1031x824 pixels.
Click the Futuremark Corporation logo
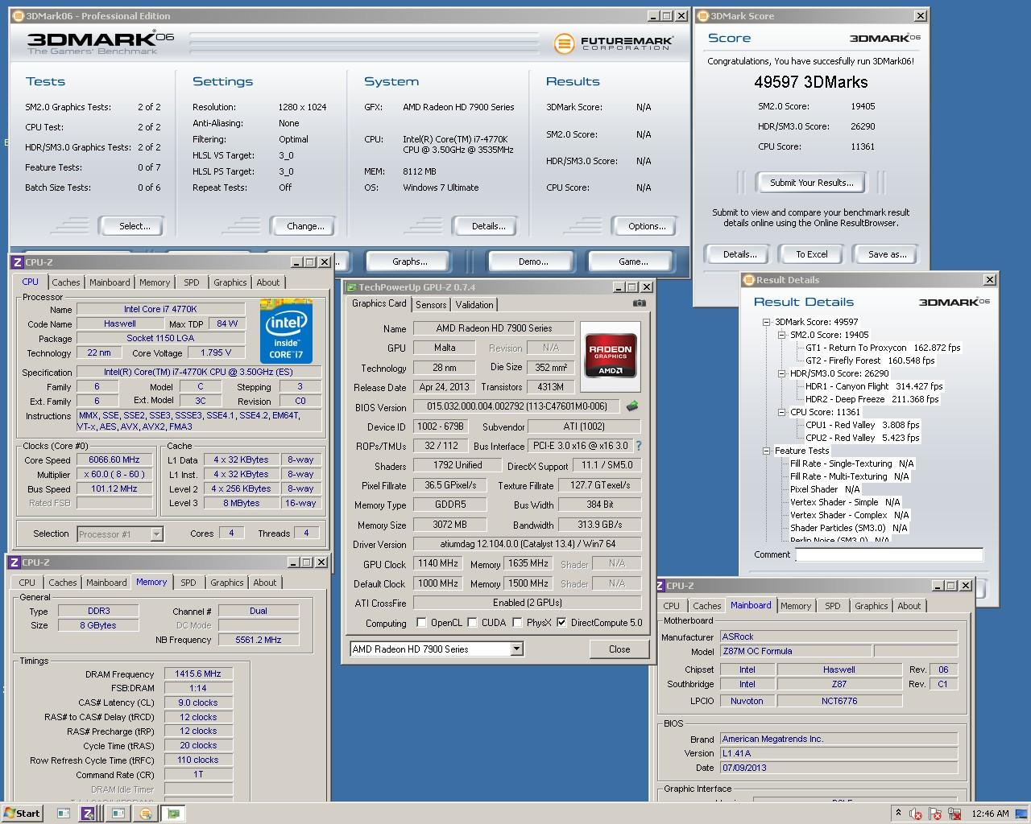[x=613, y=43]
